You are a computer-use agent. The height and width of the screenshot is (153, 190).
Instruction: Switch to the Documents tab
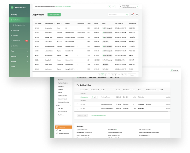click(63, 127)
